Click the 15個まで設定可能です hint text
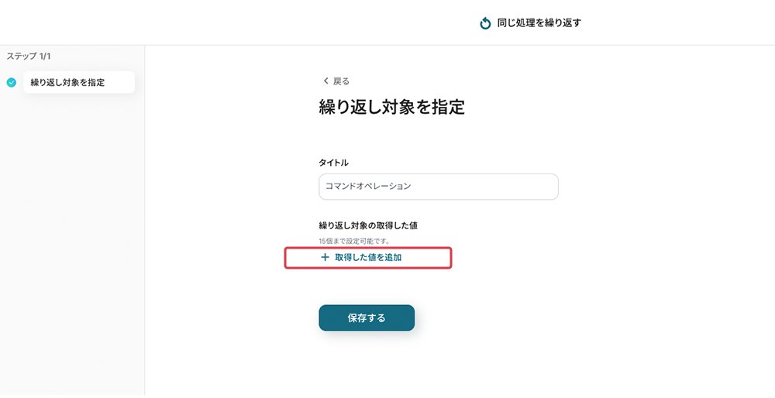 coord(353,242)
